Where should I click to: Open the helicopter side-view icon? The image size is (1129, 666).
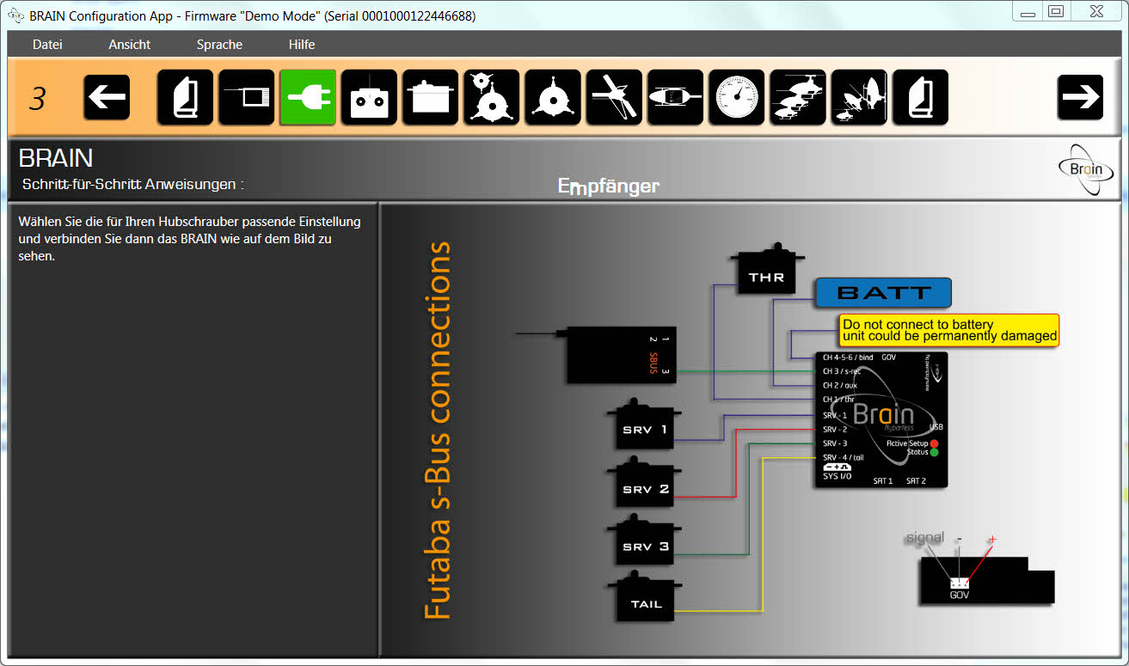[675, 97]
